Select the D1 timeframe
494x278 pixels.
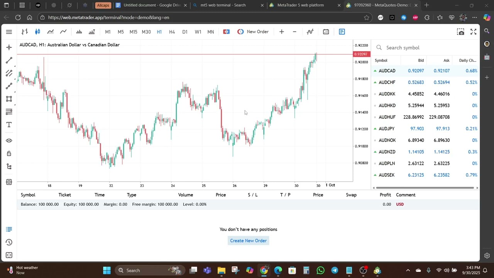click(185, 32)
